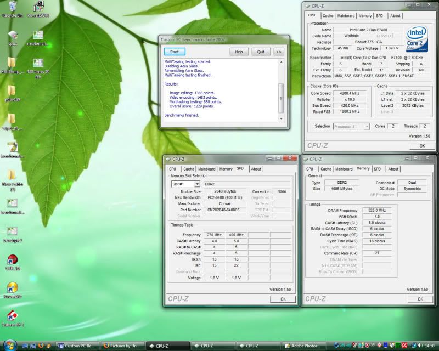Open the PowerISO desktop shortcut with gold disc
The width and height of the screenshot is (439, 351).
[12, 288]
